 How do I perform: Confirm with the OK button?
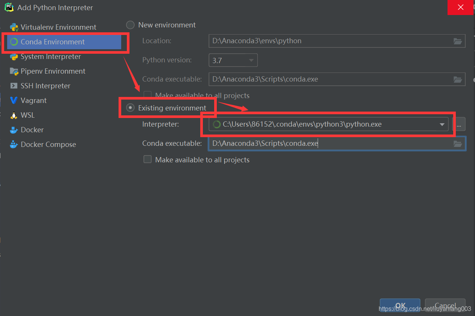(400, 305)
